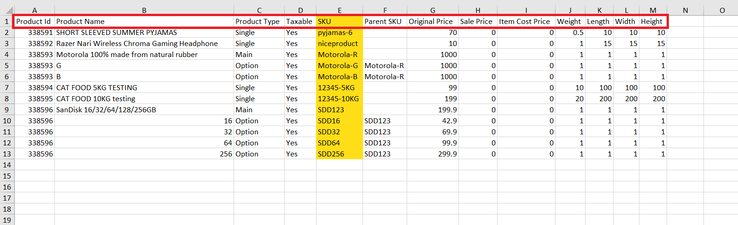Click the Item Cost Price header cell
Viewport: 738px width, 225px height.
[526, 22]
